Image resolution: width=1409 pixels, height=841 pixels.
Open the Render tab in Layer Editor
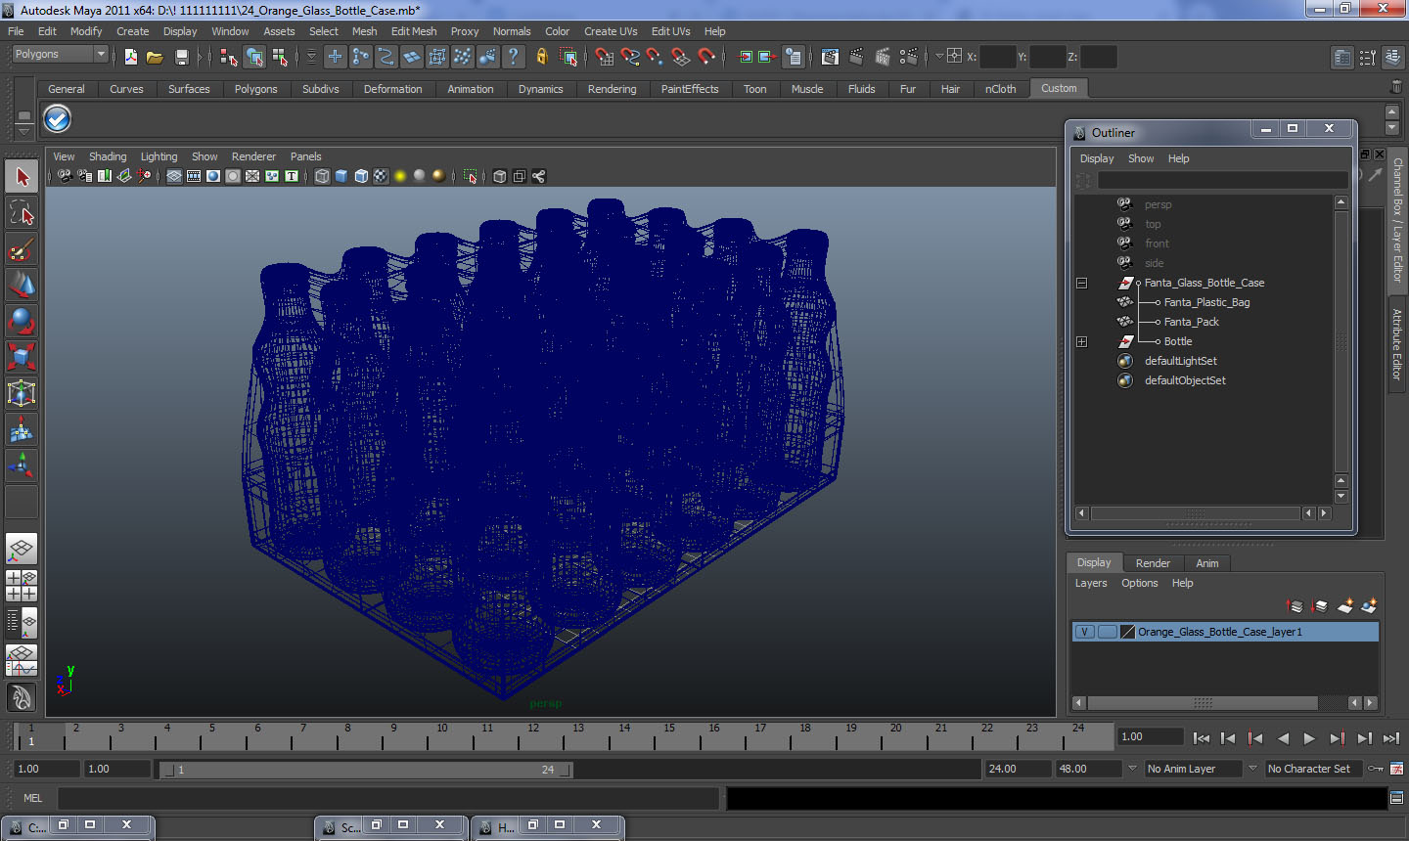tap(1153, 563)
